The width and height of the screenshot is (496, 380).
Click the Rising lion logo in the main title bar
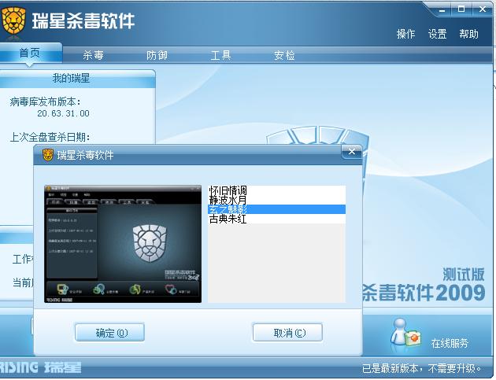13,21
